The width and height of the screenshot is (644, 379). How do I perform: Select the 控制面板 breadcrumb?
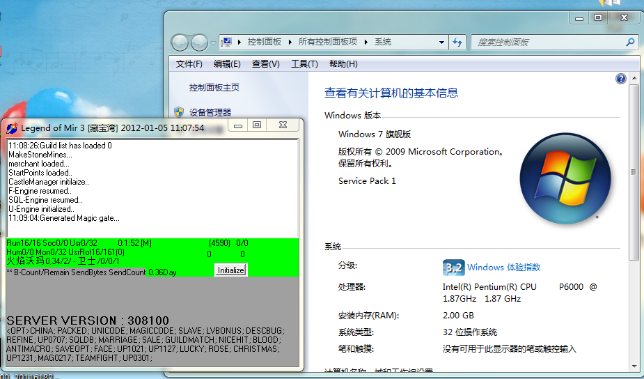(264, 42)
